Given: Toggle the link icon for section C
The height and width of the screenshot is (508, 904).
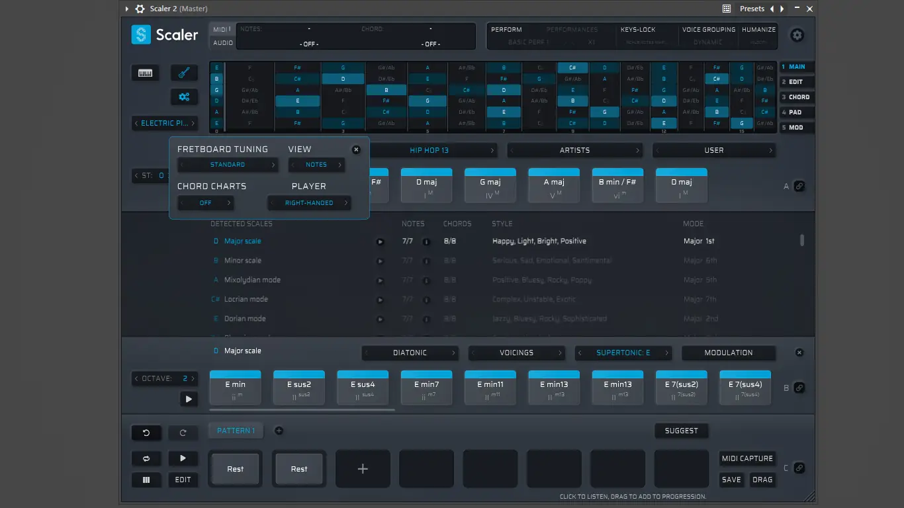Looking at the screenshot, I should pos(801,467).
